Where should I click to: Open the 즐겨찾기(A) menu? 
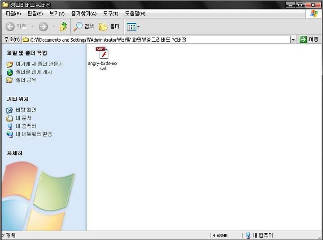point(83,13)
